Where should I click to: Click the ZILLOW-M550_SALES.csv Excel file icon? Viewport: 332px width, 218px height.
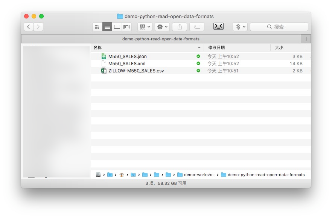click(104, 71)
